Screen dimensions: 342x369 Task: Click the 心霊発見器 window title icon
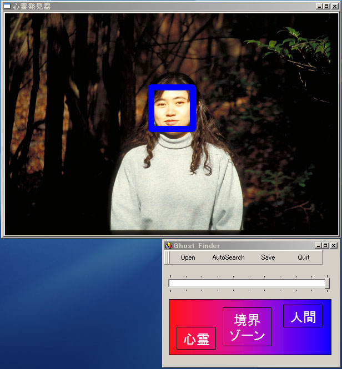[x=7, y=6]
